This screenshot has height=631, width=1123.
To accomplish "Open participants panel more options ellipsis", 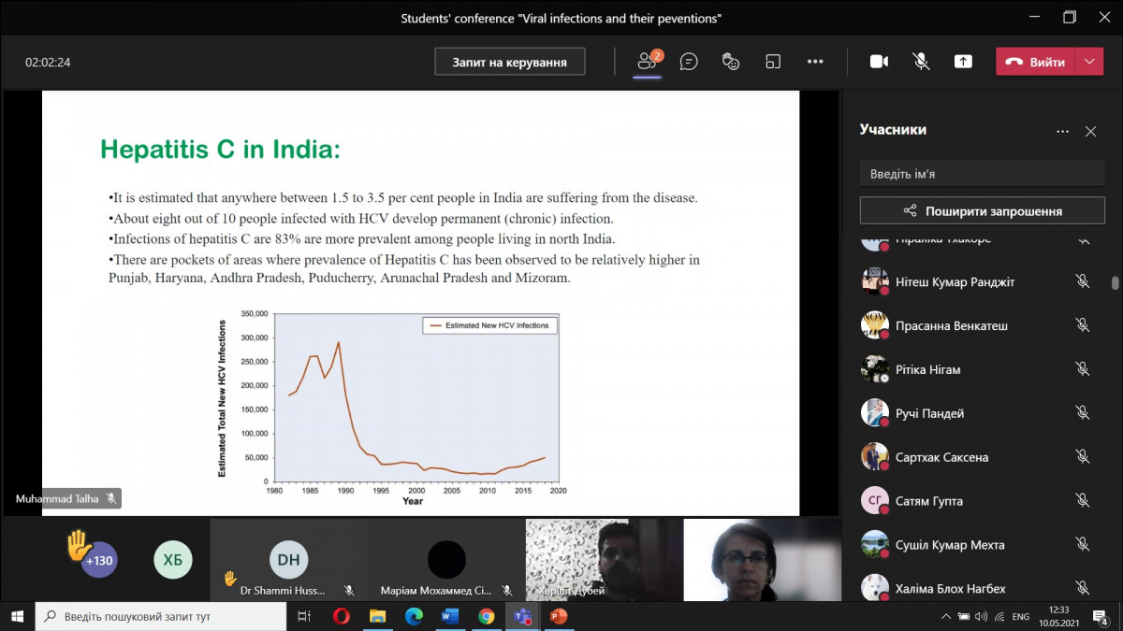I will pyautogui.click(x=1062, y=132).
